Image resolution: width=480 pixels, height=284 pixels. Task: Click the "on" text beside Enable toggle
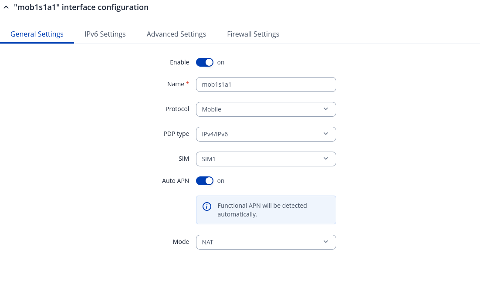pos(221,62)
